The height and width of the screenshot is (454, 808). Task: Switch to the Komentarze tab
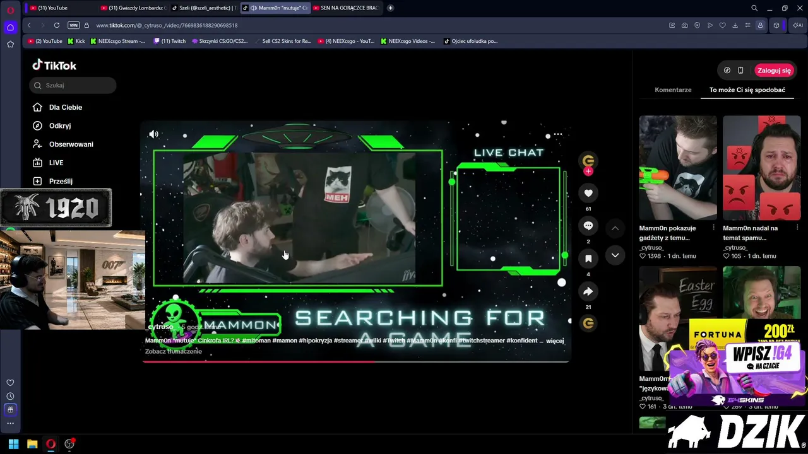[673, 90]
